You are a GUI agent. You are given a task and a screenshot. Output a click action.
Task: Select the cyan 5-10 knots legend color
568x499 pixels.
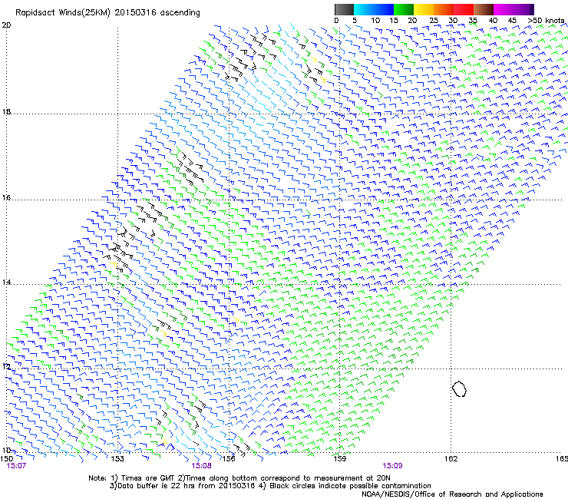pos(363,9)
